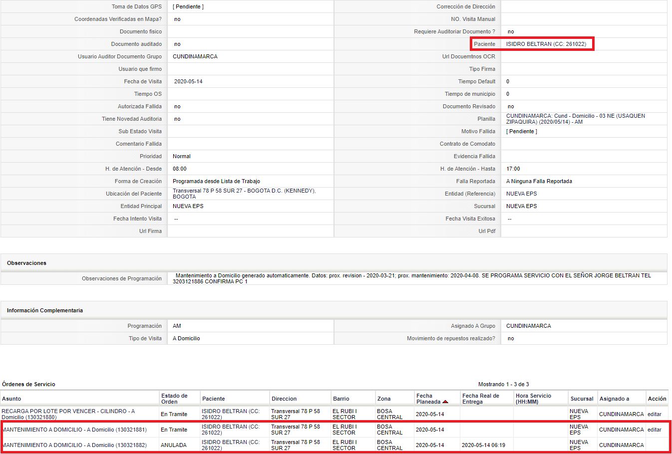This screenshot has width=672, height=454.
Task: Click Tiempo Default value 0
Action: coord(508,81)
